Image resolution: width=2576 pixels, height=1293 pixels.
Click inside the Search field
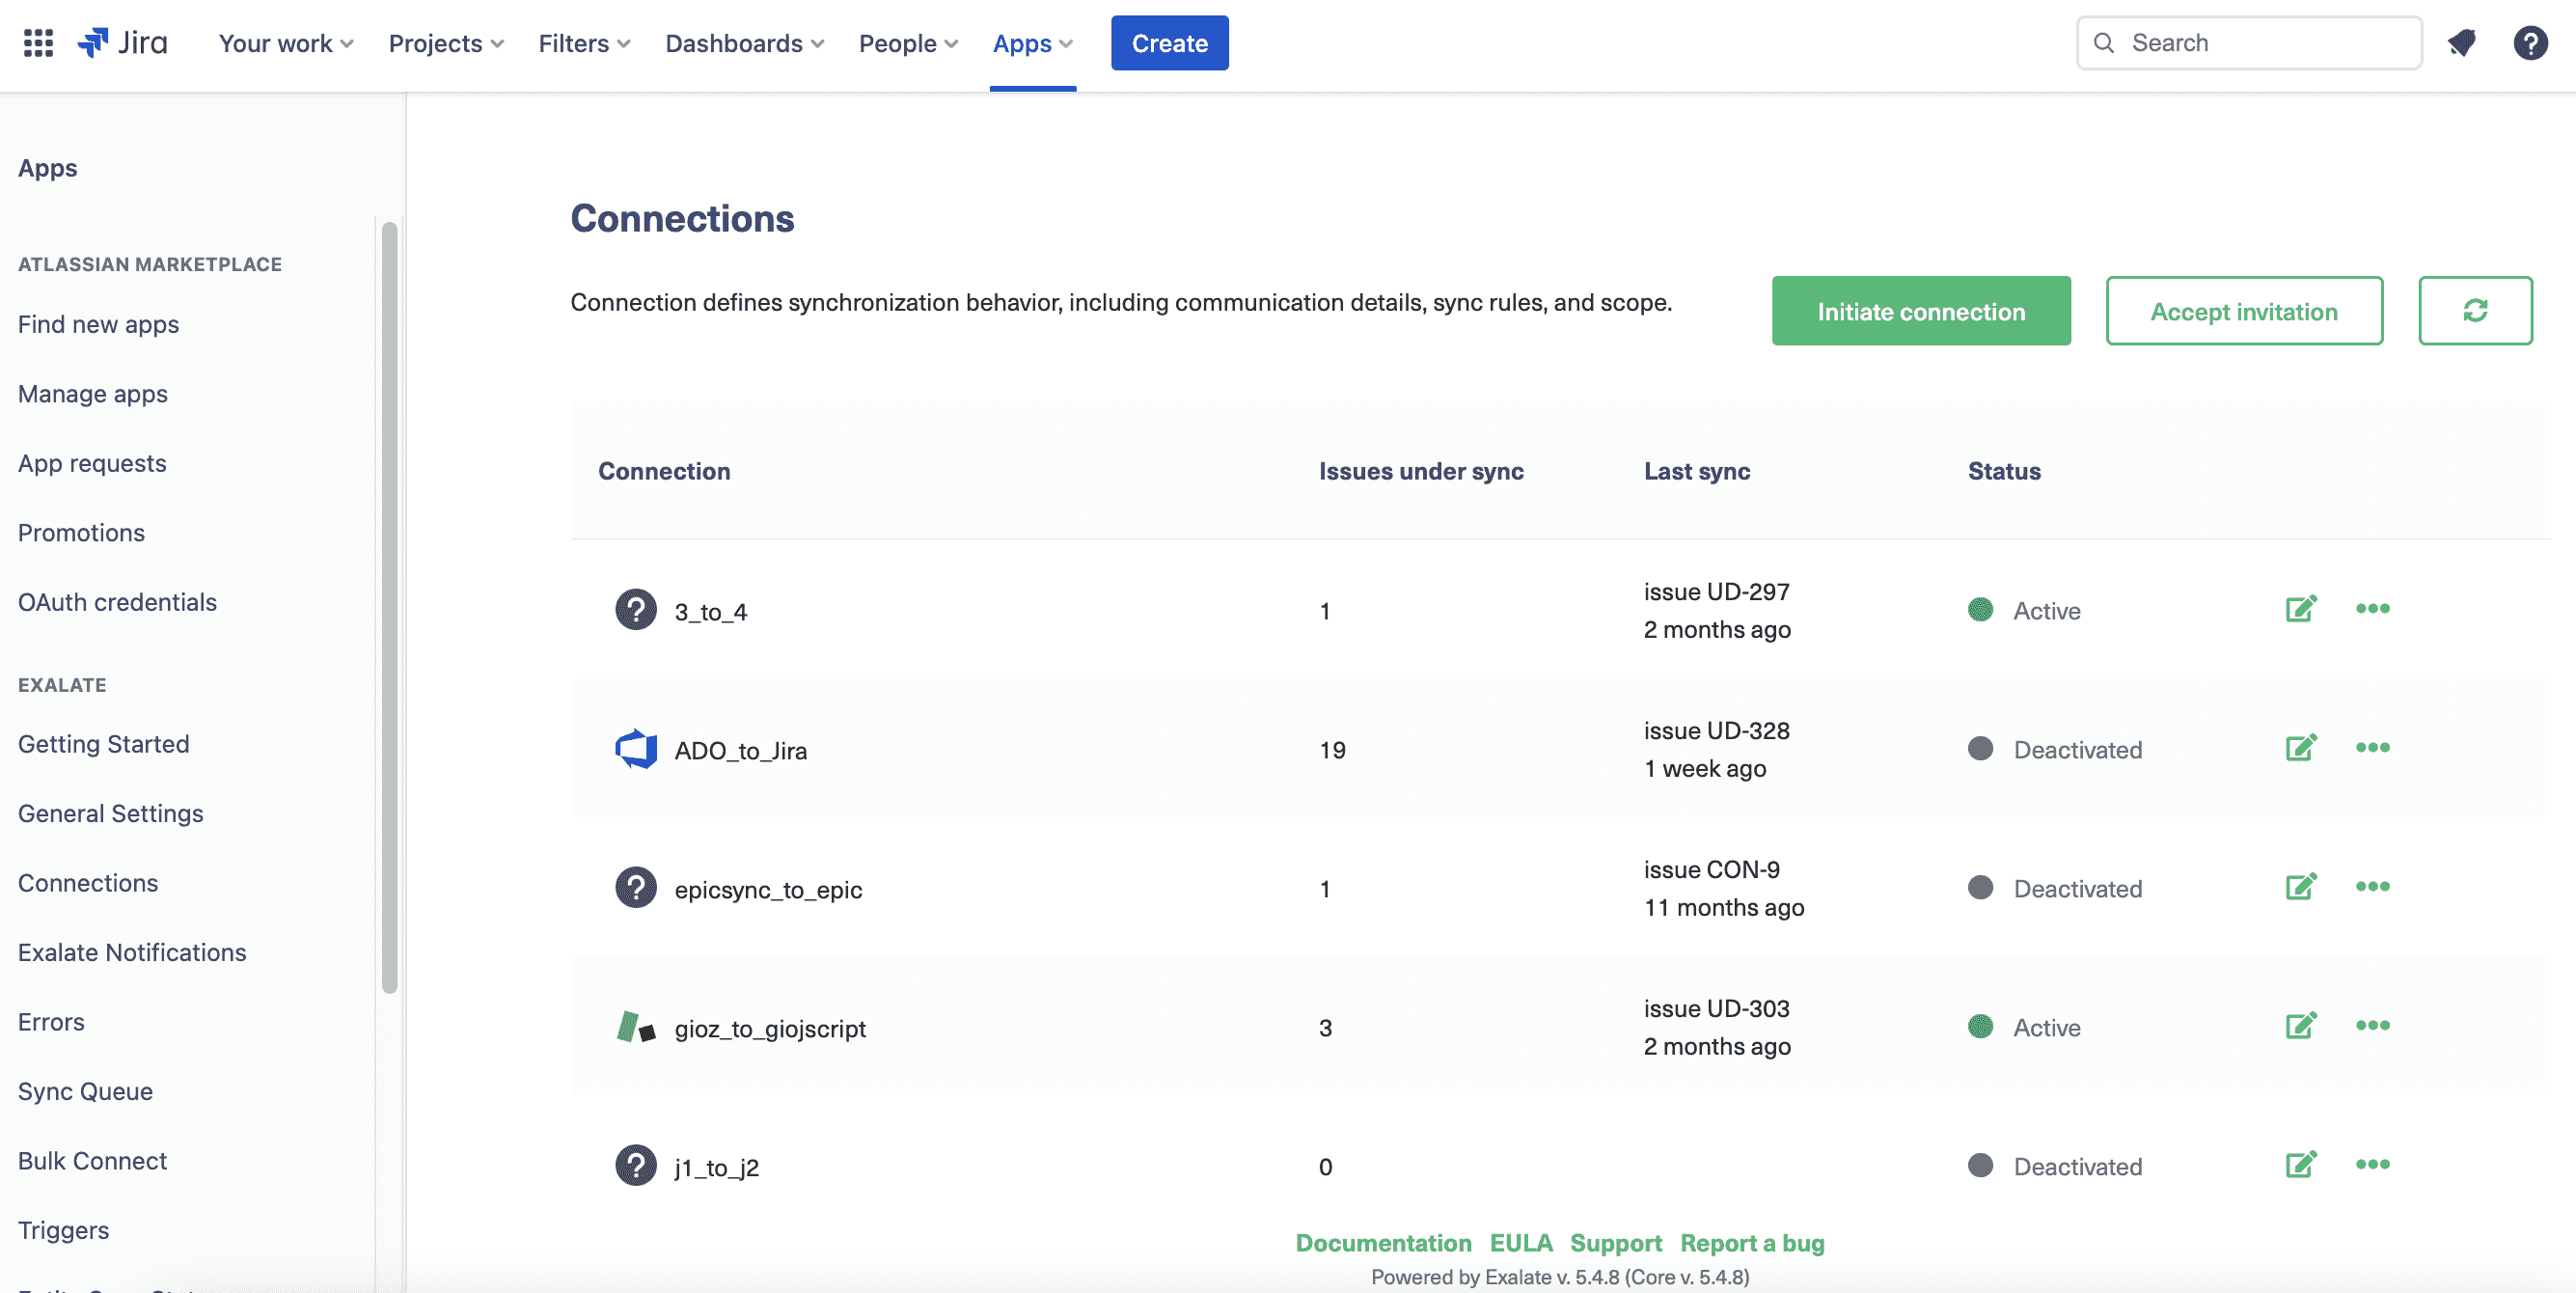tap(2250, 42)
